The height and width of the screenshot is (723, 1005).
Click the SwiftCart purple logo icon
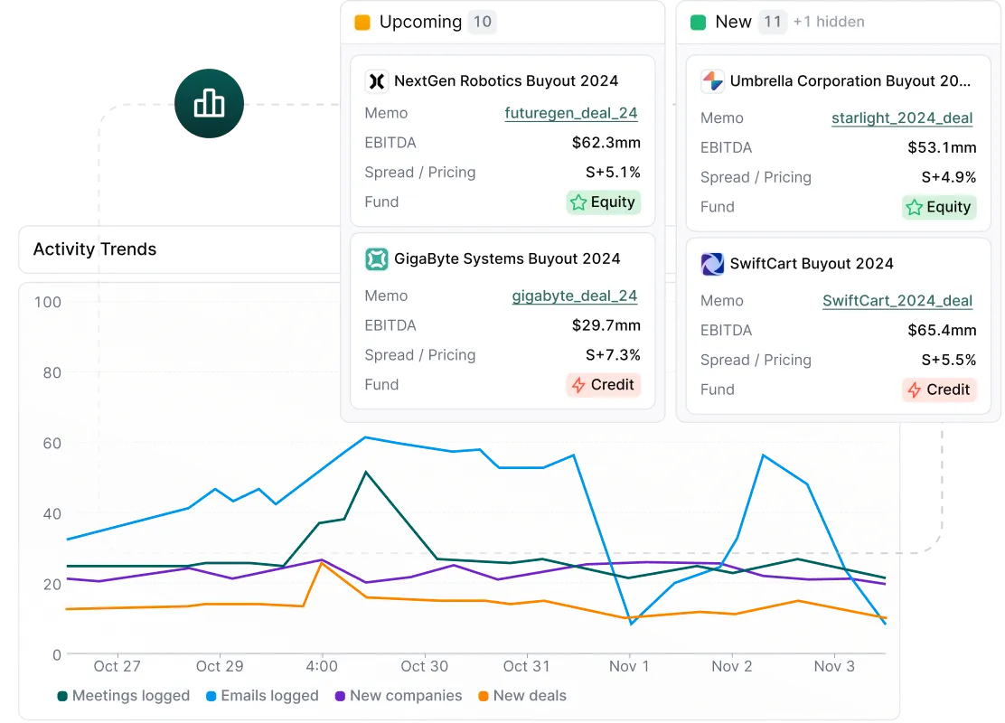(x=713, y=264)
